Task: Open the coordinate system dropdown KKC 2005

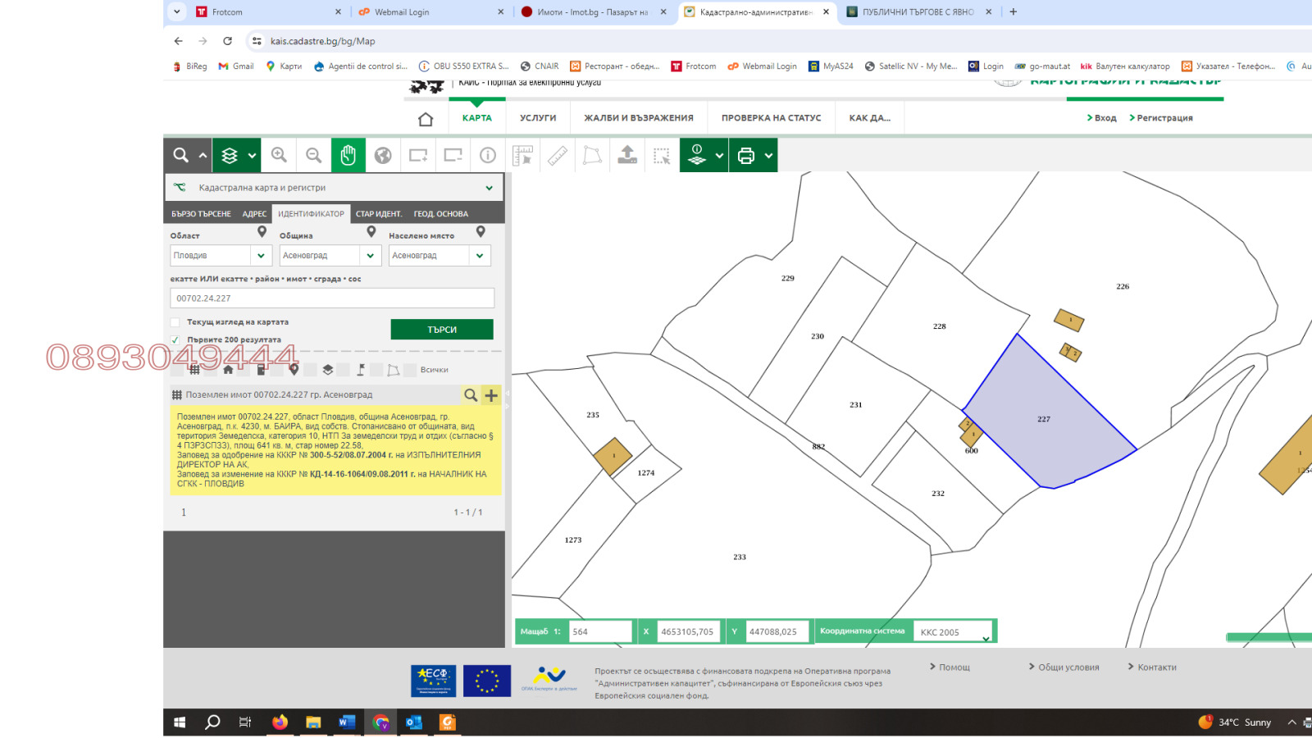Action: (x=954, y=632)
